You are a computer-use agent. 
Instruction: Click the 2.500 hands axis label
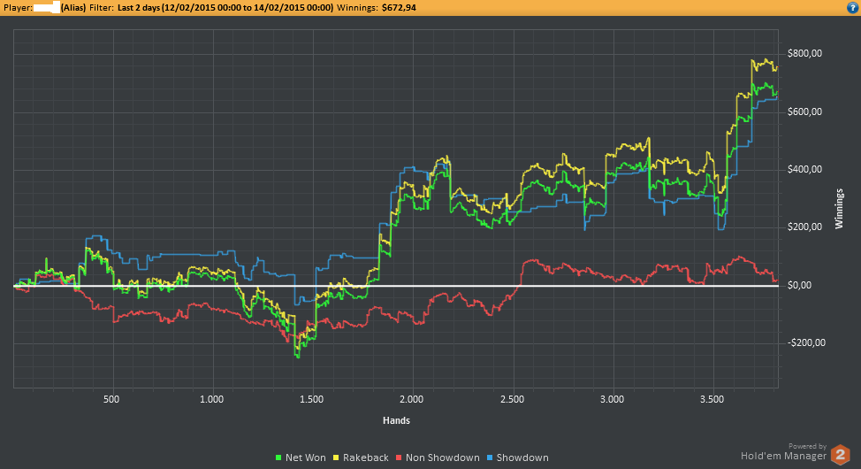512,399
